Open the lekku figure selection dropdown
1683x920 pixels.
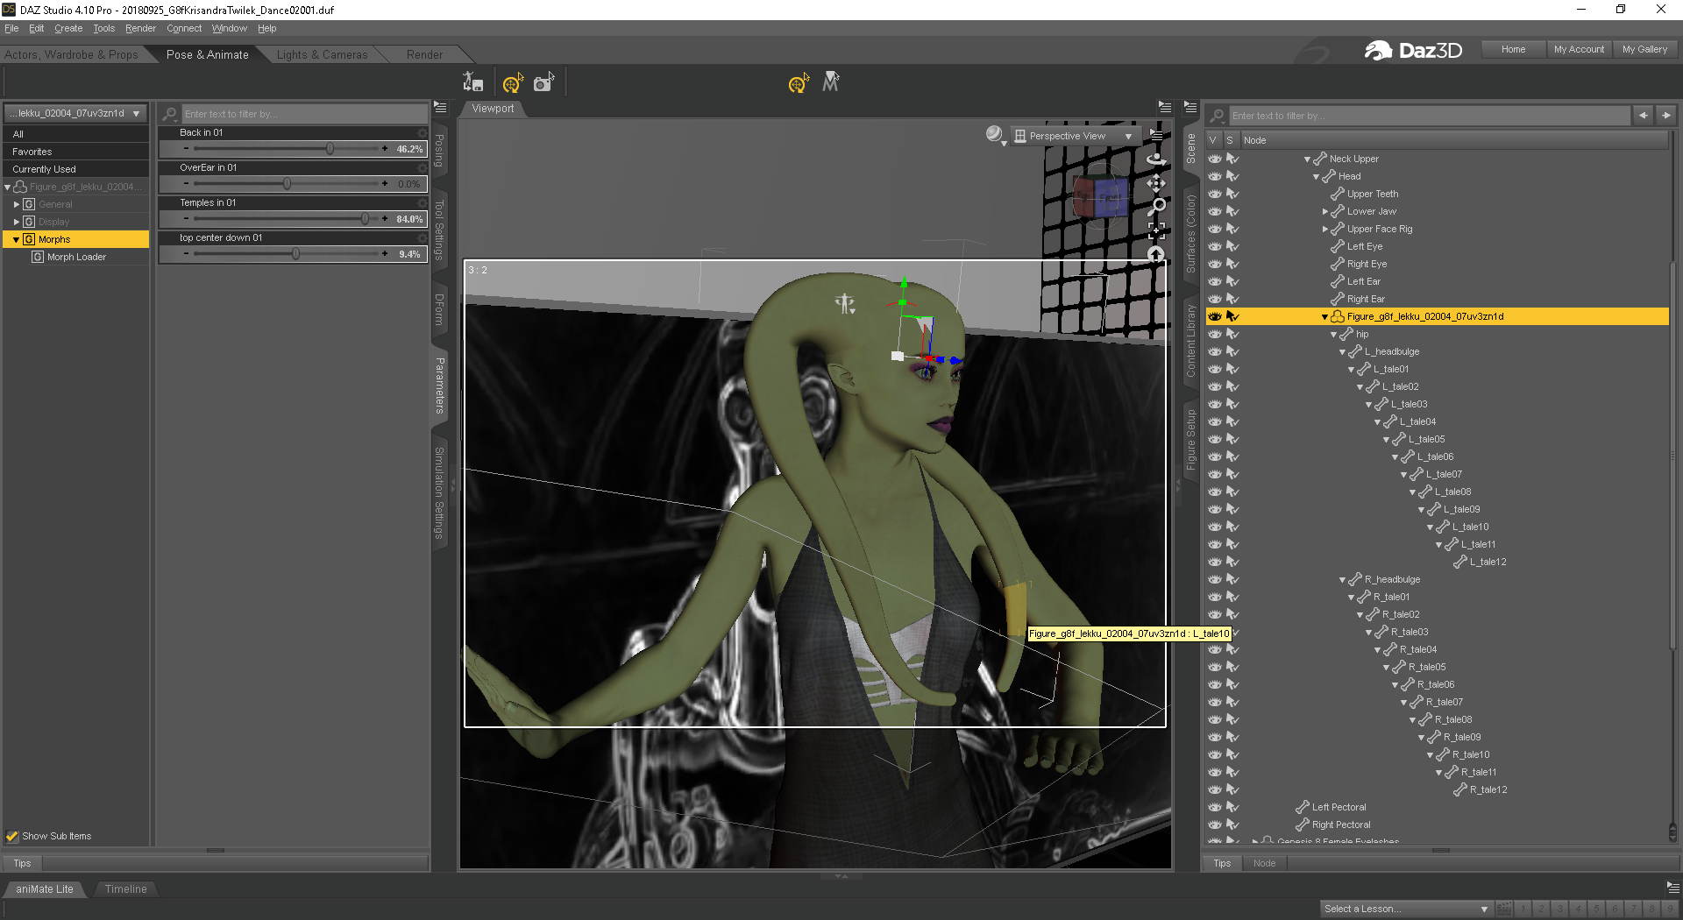pyautogui.click(x=75, y=113)
